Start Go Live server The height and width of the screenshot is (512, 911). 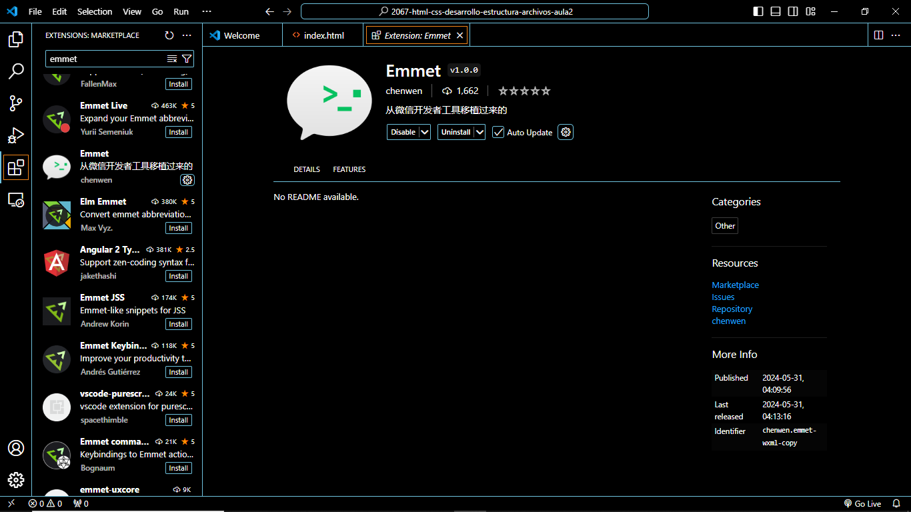click(862, 504)
